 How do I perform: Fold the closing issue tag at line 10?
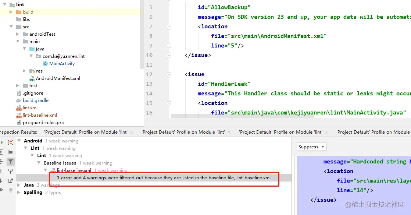(169, 55)
